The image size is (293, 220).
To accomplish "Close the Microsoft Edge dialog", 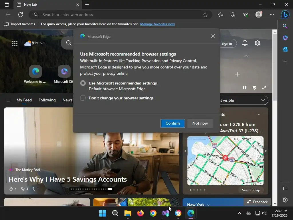I will (213, 36).
